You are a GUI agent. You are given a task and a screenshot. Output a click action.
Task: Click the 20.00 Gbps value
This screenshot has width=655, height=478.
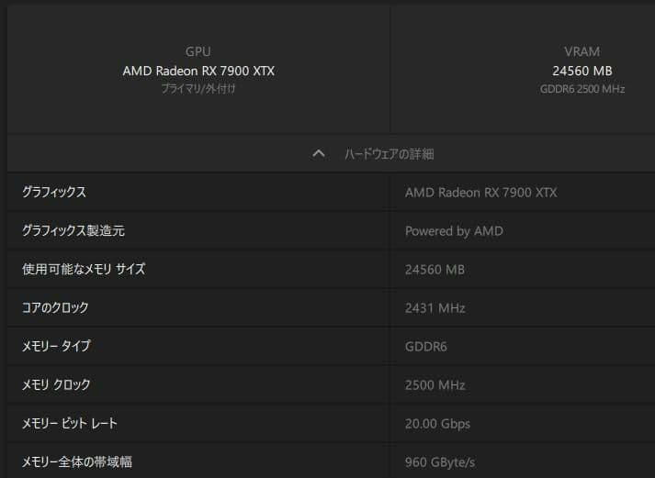[x=437, y=424]
